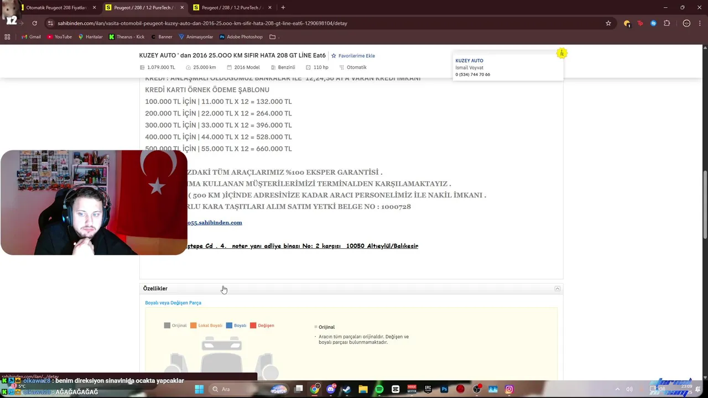Open Photoshop from the taskbar
708x398 pixels.
[x=444, y=389]
